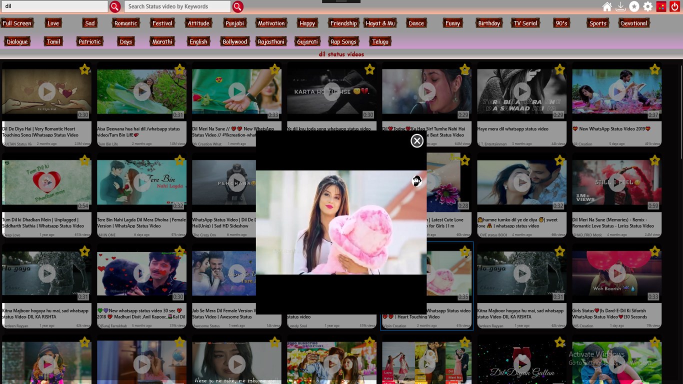
Task: Play the "Dil Diyan Gallan" thumbnail video
Action: (521, 364)
